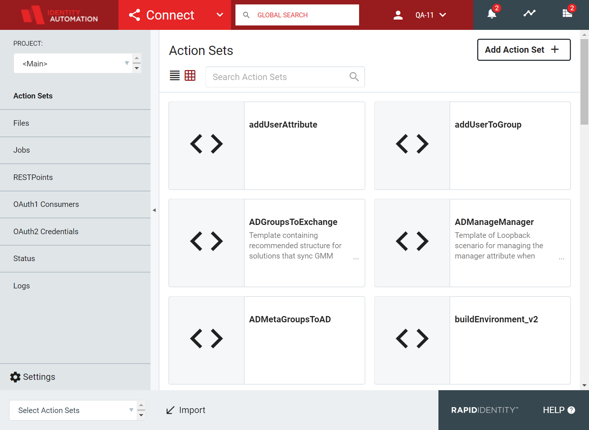Switch to grid view
This screenshot has height=430, width=589.
tap(190, 76)
